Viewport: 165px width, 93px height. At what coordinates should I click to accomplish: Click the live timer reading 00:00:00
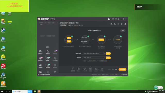click(x=124, y=75)
